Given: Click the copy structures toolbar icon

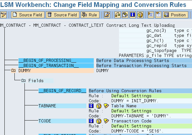Looking at the screenshot, I should pyautogui.click(x=125, y=15).
